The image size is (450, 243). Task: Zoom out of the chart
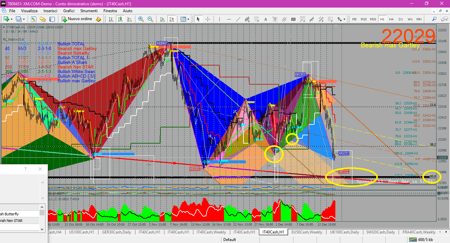tap(150, 19)
